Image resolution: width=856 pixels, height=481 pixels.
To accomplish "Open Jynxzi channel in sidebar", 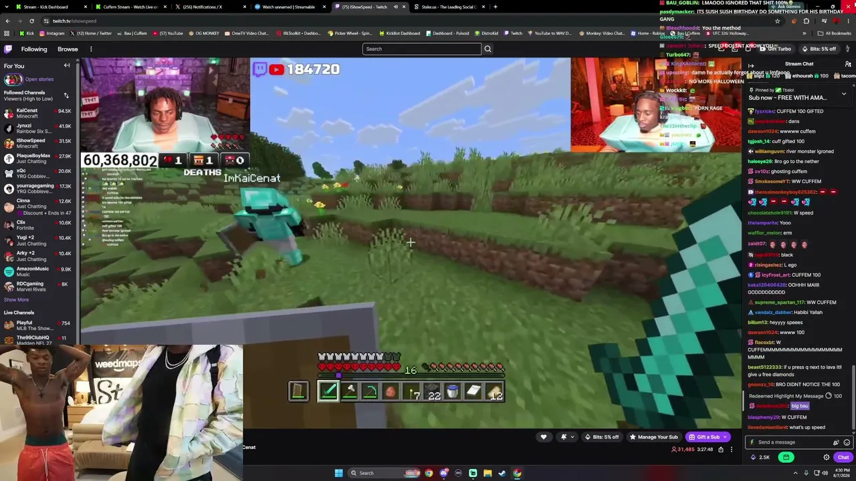I will pos(37,128).
